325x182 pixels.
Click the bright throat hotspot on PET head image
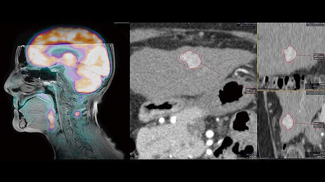51,120
